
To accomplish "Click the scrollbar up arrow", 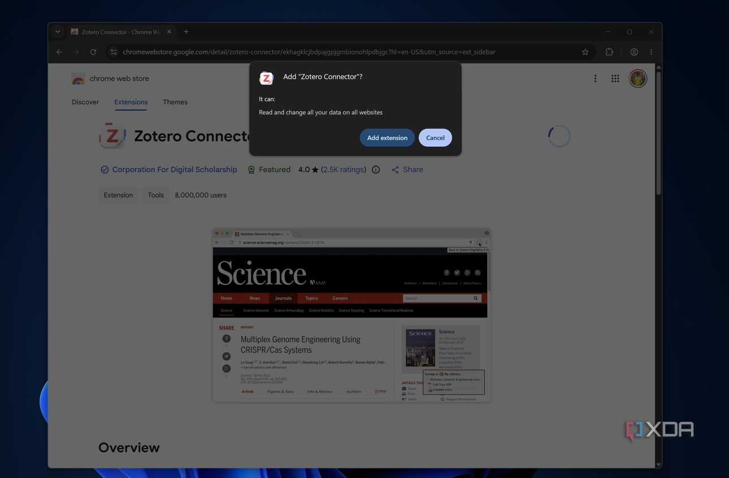I will [658, 67].
